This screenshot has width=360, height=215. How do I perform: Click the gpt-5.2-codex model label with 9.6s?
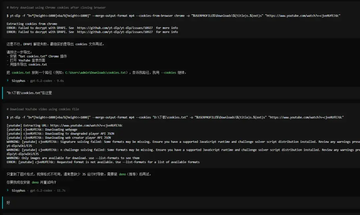click(41, 81)
